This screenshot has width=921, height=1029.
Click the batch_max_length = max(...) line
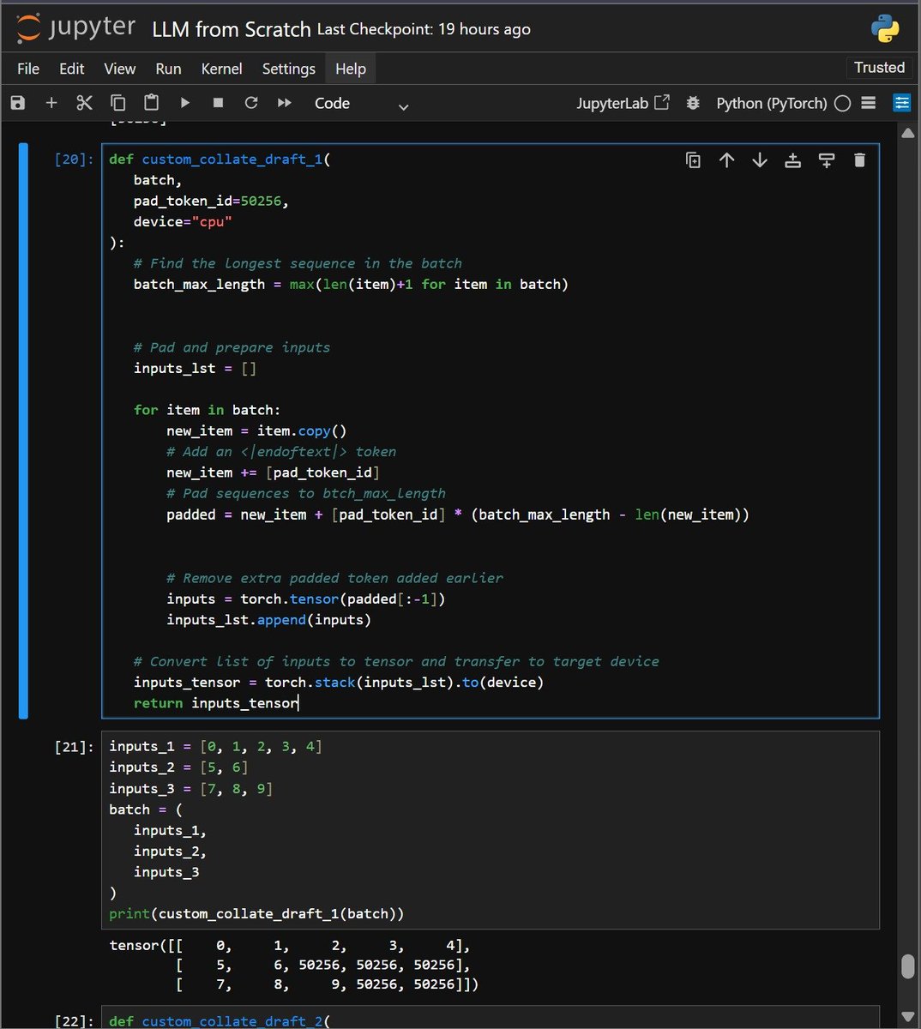pos(351,285)
